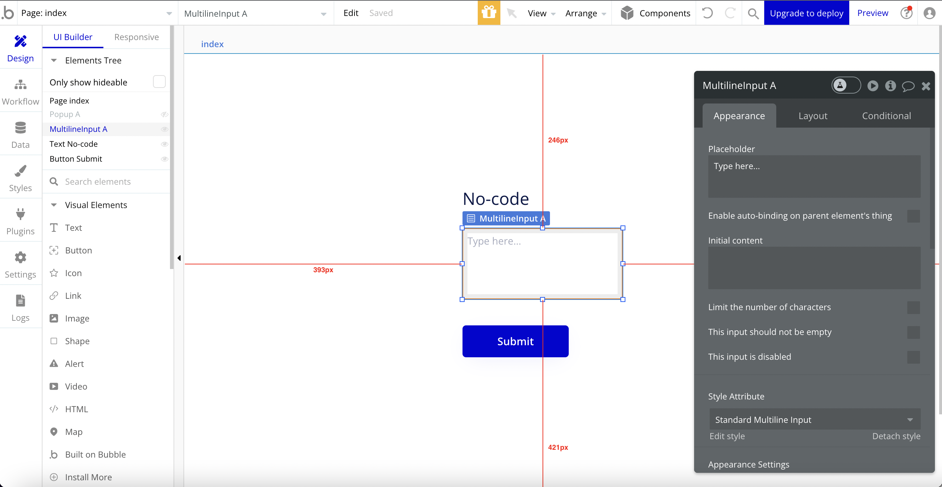Toggle Only show hideable checkbox
Image resolution: width=942 pixels, height=487 pixels.
pos(159,82)
